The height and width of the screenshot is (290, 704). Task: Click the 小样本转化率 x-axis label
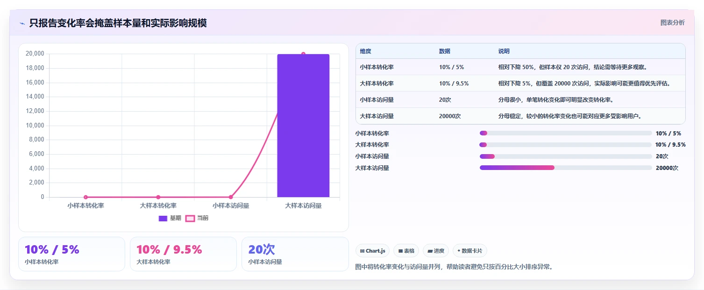tap(86, 205)
